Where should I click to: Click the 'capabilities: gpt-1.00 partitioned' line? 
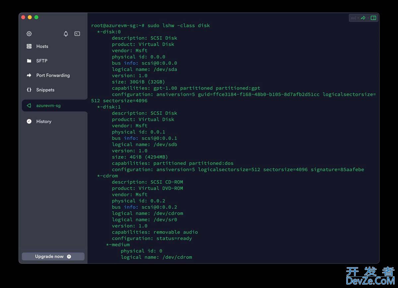coord(186,88)
